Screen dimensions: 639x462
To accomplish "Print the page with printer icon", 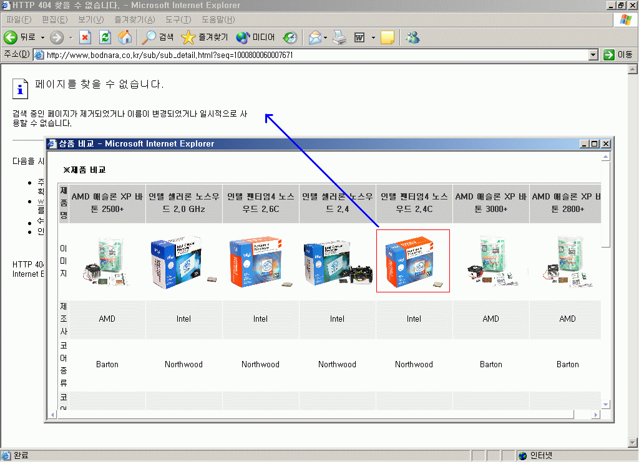I will [339, 37].
